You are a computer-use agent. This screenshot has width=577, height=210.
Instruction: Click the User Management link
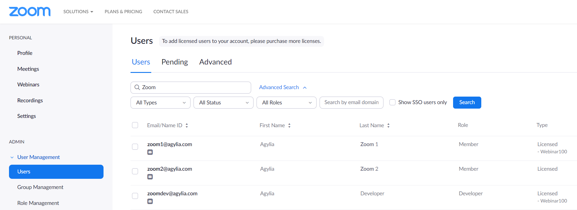[x=38, y=157]
